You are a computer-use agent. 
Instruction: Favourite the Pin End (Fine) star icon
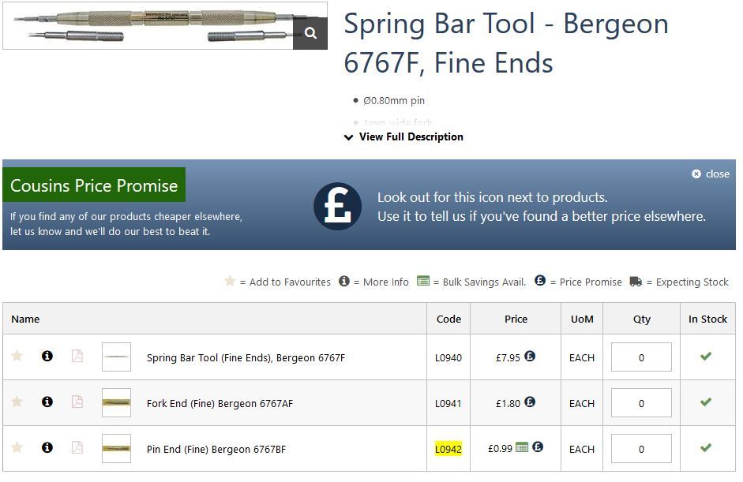[x=17, y=447]
